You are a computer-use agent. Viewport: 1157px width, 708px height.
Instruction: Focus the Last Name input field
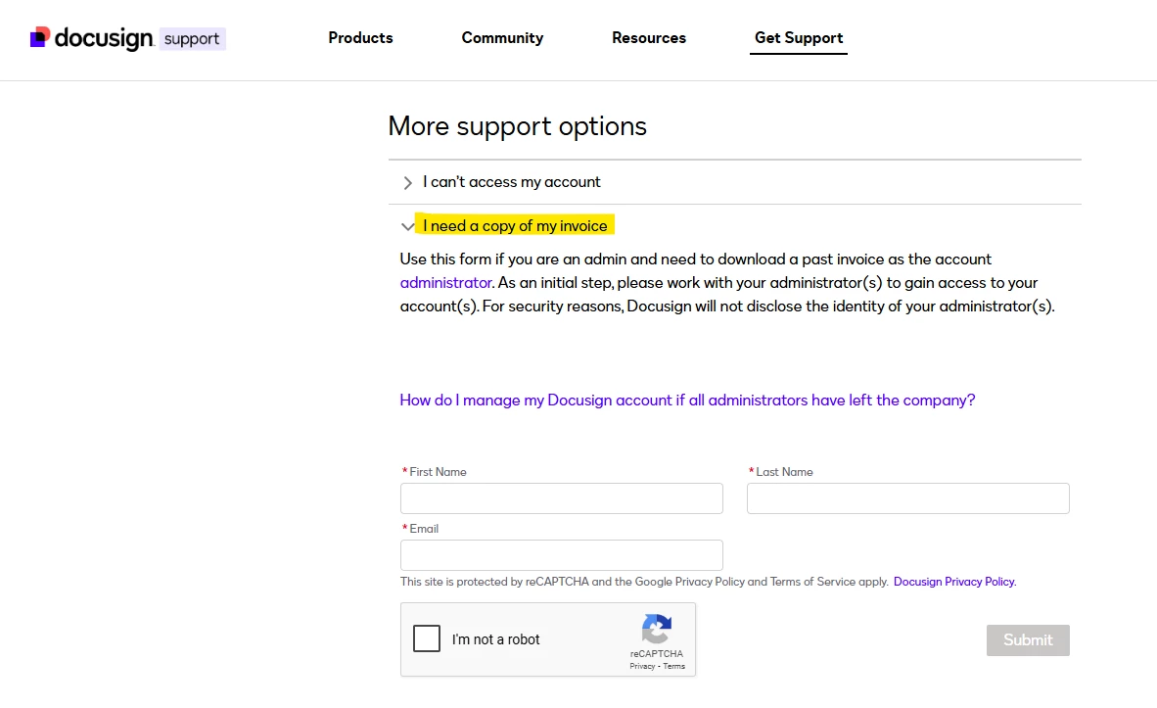907,498
